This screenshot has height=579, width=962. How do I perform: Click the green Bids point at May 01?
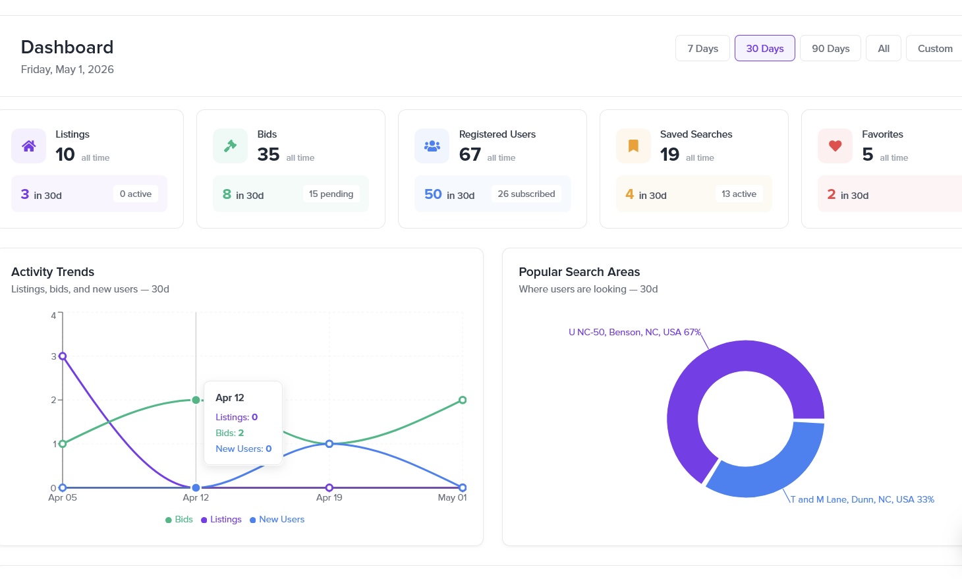[463, 400]
